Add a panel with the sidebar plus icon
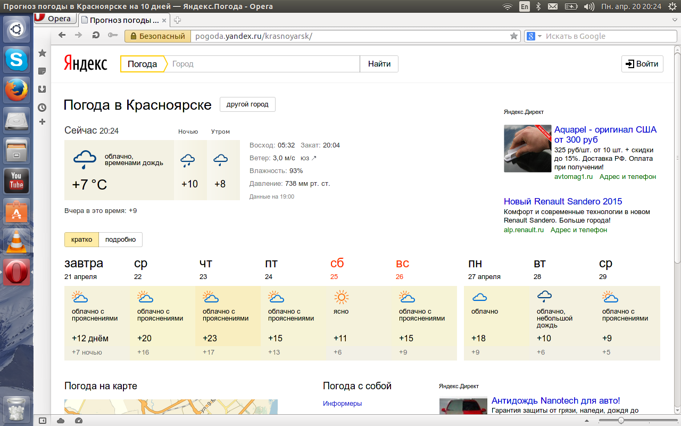The height and width of the screenshot is (426, 681). (x=43, y=122)
